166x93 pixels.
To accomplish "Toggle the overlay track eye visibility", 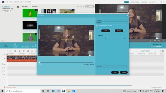I will (5, 64).
